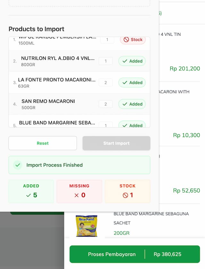
Task: Click the Stock prohibition icon on WIPOL KARBOL row
Action: click(x=126, y=40)
